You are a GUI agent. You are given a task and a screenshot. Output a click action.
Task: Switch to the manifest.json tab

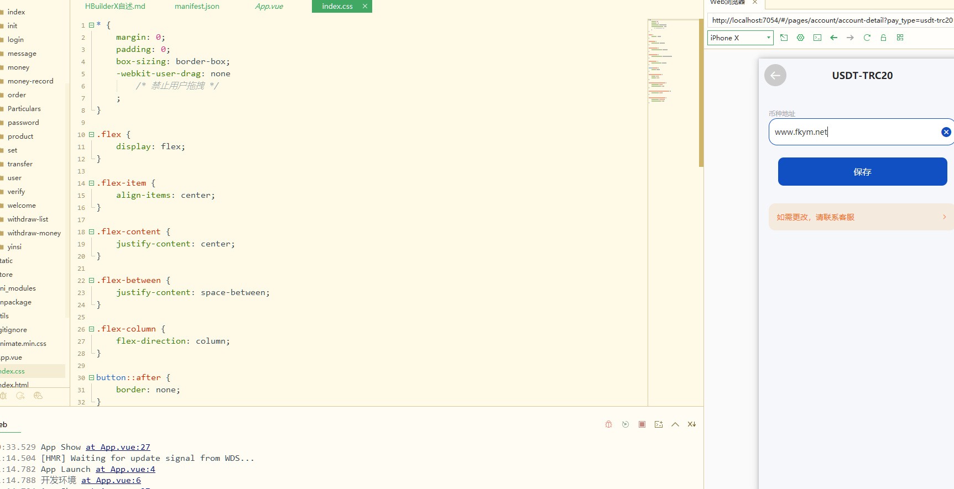coord(197,6)
